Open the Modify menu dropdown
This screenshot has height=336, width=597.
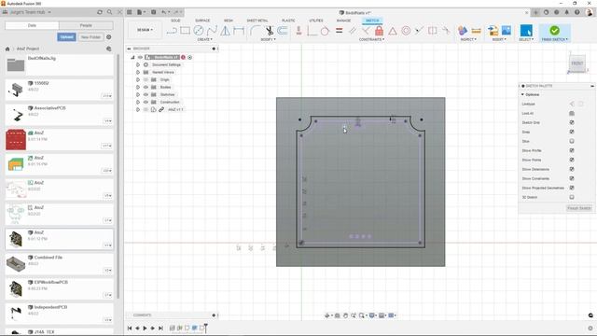[268, 39]
